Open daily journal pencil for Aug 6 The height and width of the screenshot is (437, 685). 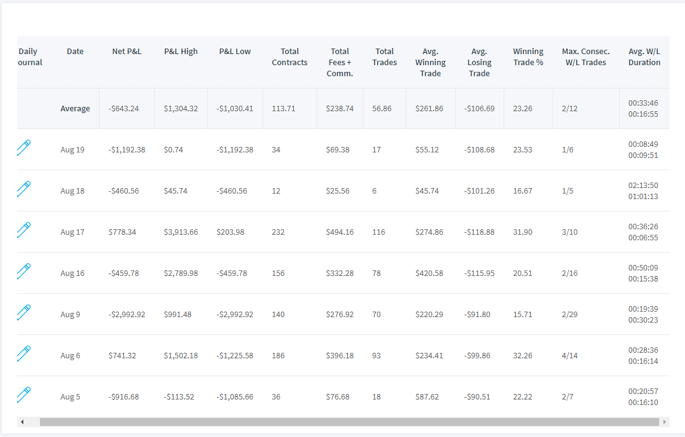click(24, 353)
